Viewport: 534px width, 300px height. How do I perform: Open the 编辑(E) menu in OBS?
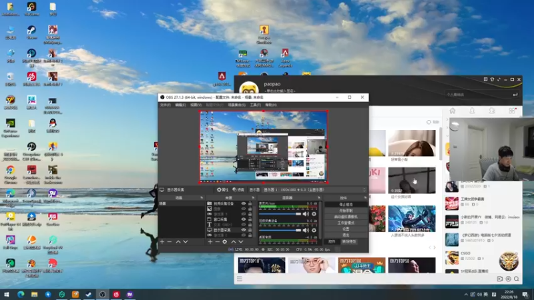[x=180, y=105]
